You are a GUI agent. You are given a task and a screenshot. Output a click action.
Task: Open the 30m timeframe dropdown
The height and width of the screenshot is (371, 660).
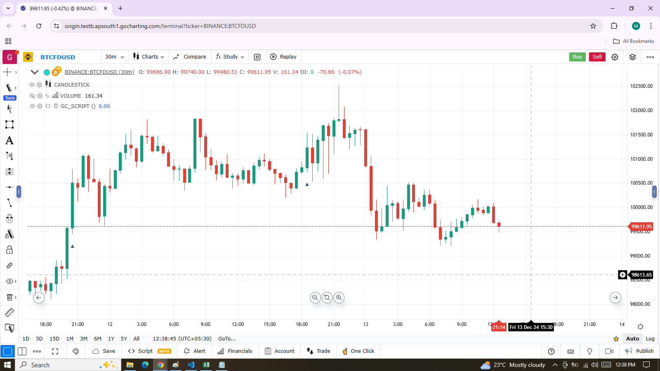114,57
